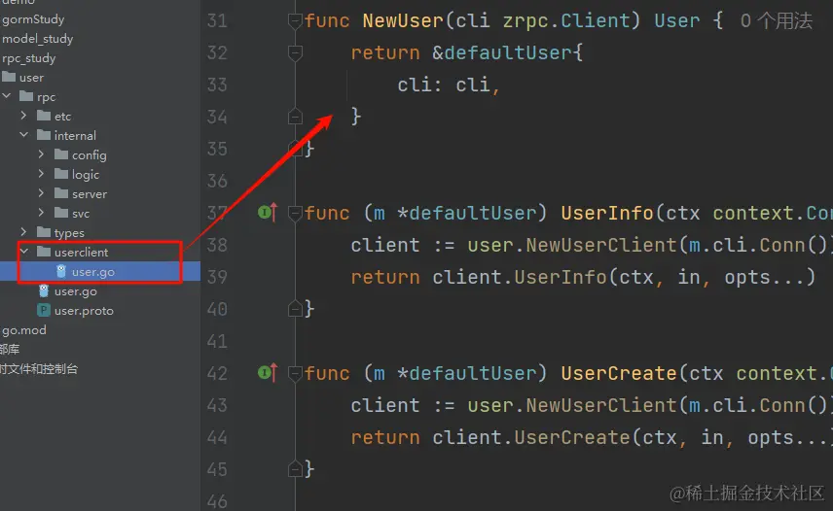The width and height of the screenshot is (833, 511).
Task: Expand the config folder chevron
Action: coord(42,154)
